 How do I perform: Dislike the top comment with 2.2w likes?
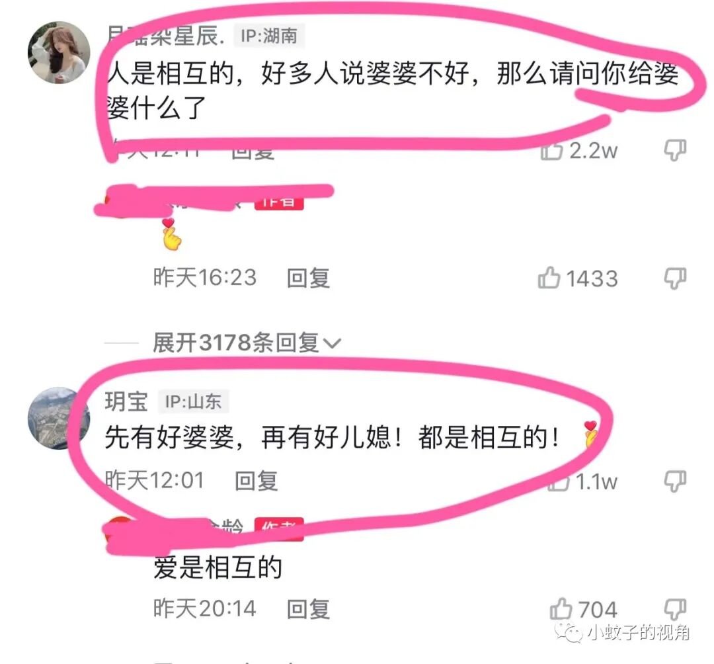pos(675,150)
